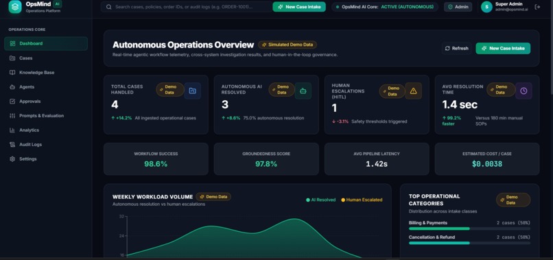The width and height of the screenshot is (553, 260).
Task: Click the Cancellation & Refund progress bar
Action: point(469,243)
